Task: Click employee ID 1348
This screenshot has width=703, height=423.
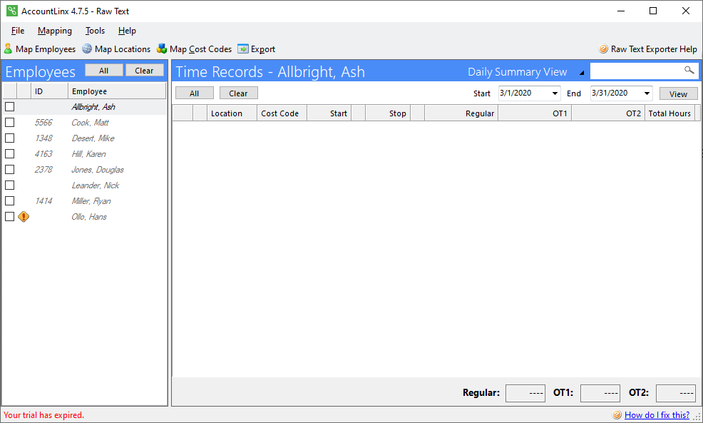Action: [43, 138]
